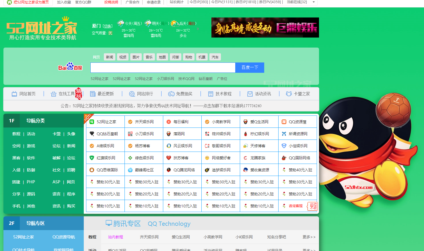Click into the Baidu search input field
Viewport: 424px width, 251px height.
click(x=163, y=68)
